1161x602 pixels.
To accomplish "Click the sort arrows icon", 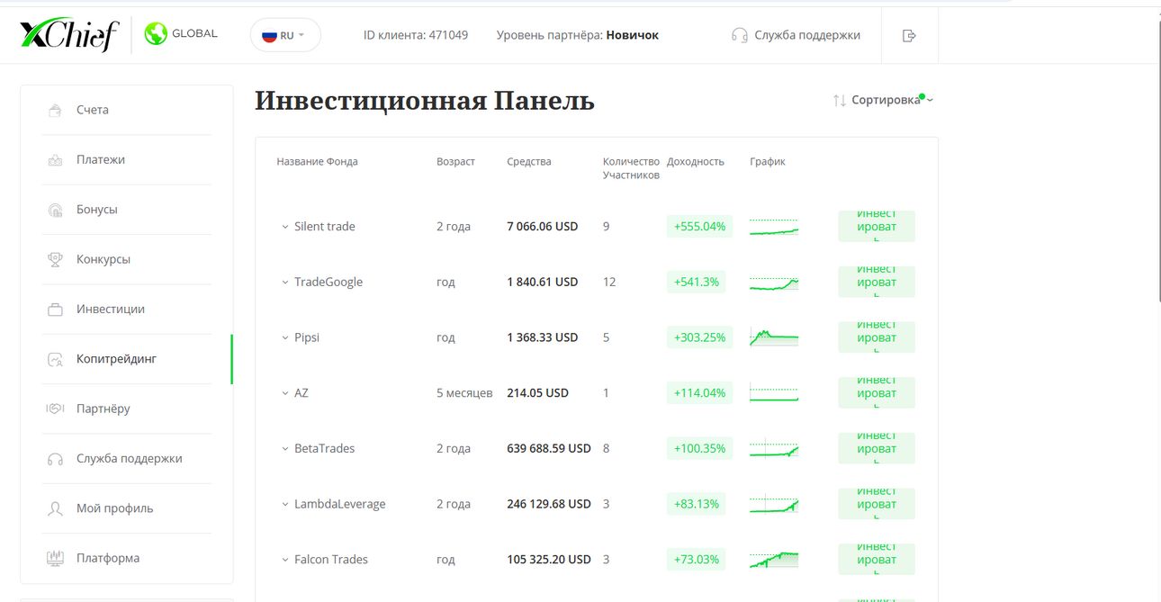I will (839, 101).
